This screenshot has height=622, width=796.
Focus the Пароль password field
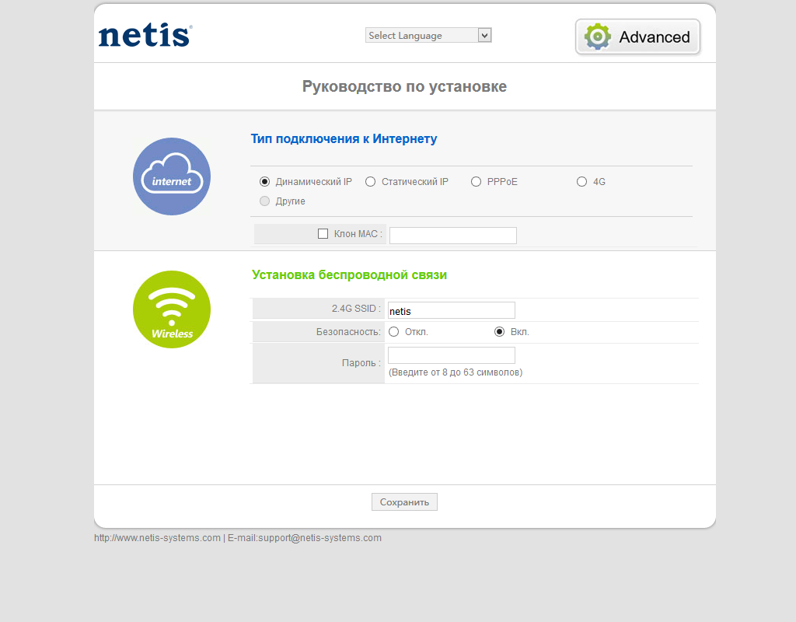451,355
